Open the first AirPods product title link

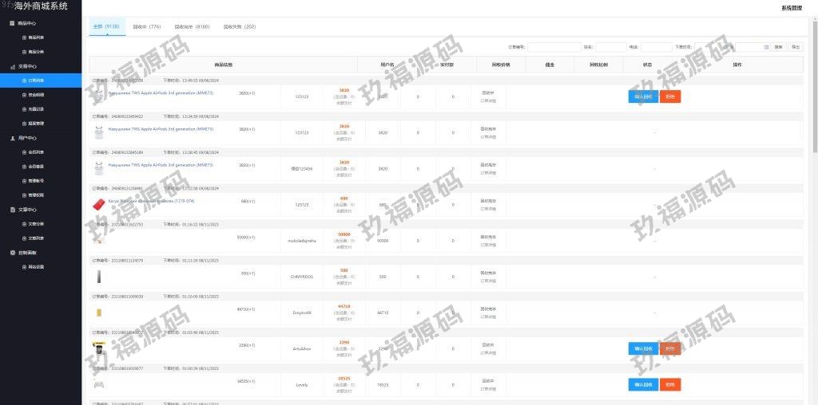click(161, 92)
